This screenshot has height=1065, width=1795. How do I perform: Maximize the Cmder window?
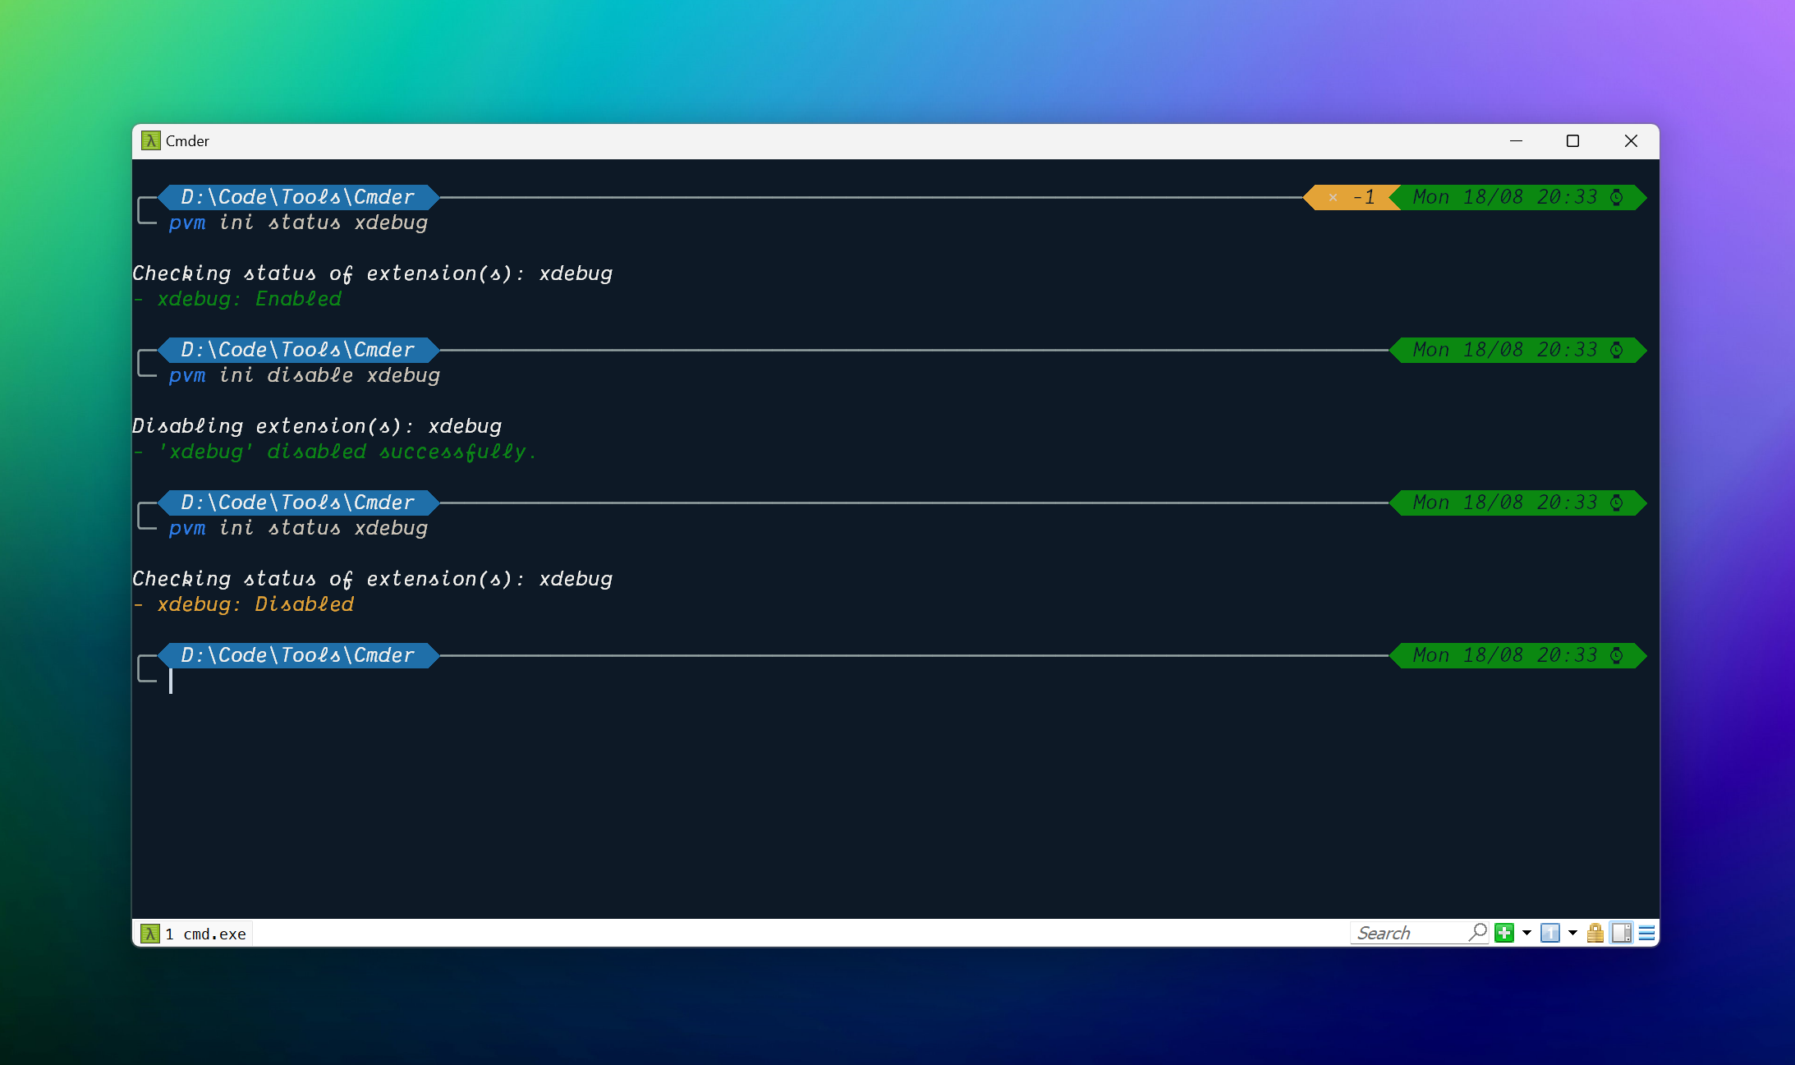point(1572,141)
